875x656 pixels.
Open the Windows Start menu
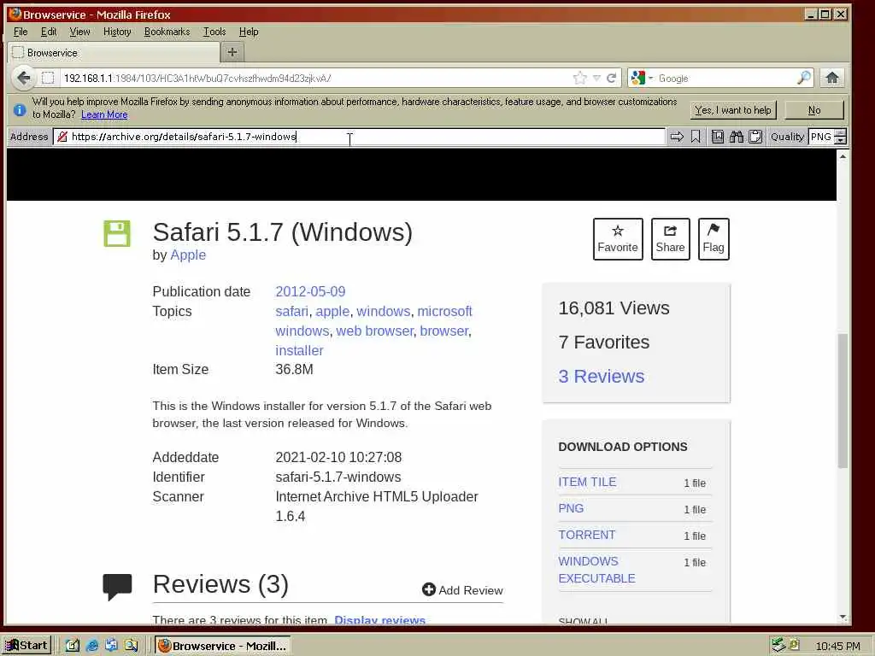(x=26, y=646)
